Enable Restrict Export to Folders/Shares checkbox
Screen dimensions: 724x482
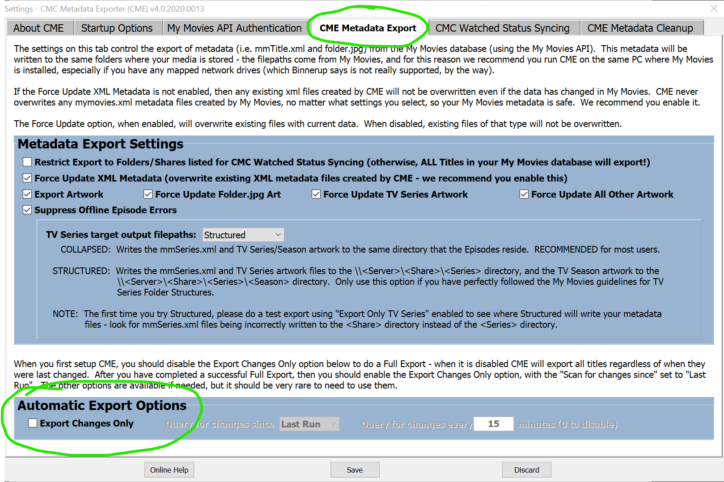pos(27,162)
